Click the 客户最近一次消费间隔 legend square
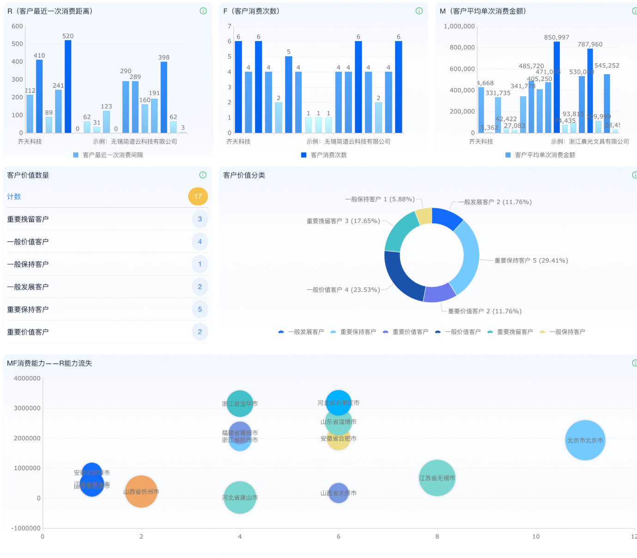The image size is (637, 558). [76, 155]
